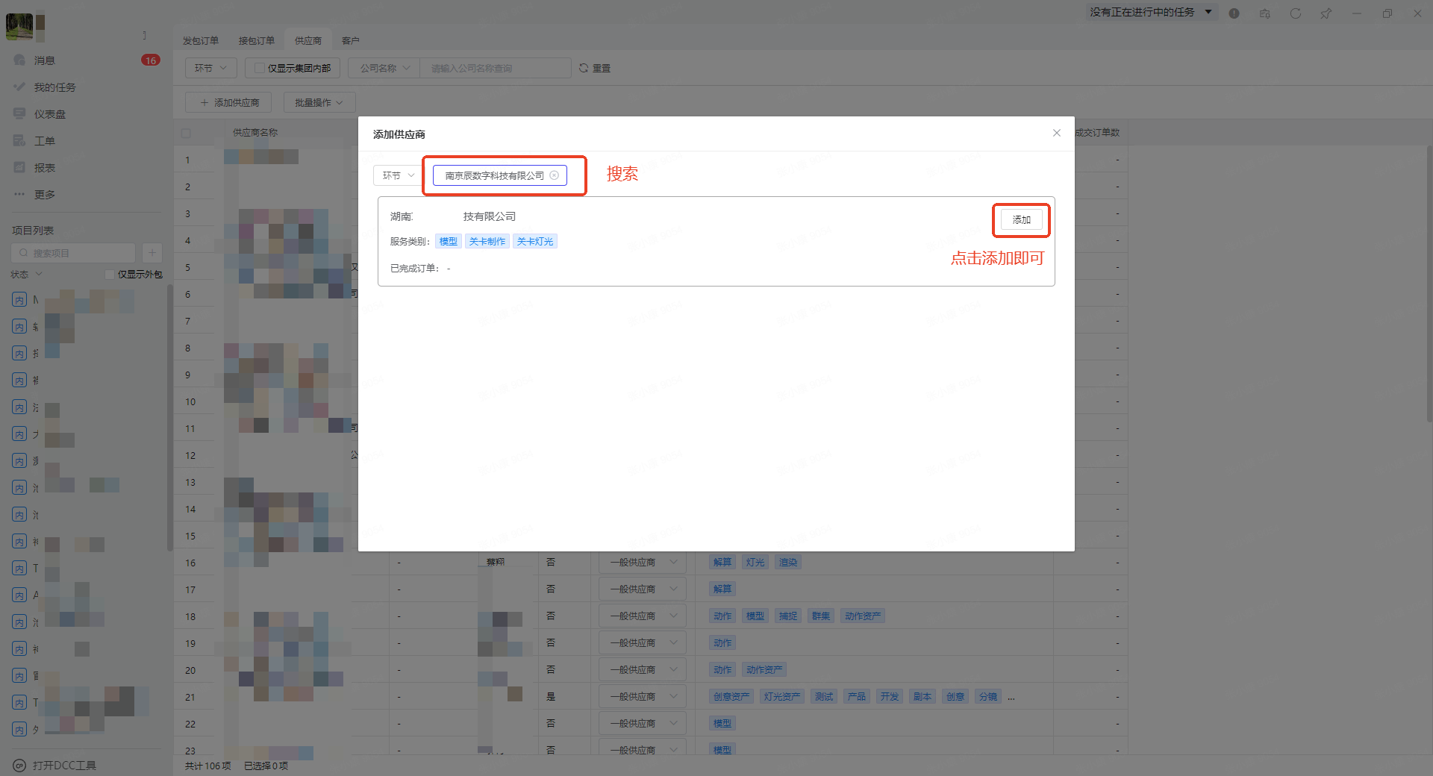Click the 共计106项 total text
The width and height of the screenshot is (1433, 776).
click(x=208, y=766)
